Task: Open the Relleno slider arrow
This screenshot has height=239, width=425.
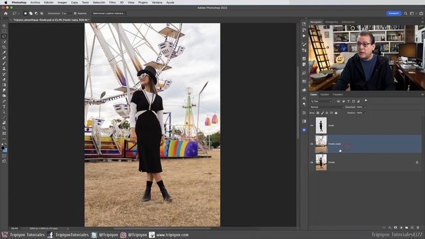Action: pos(365,113)
